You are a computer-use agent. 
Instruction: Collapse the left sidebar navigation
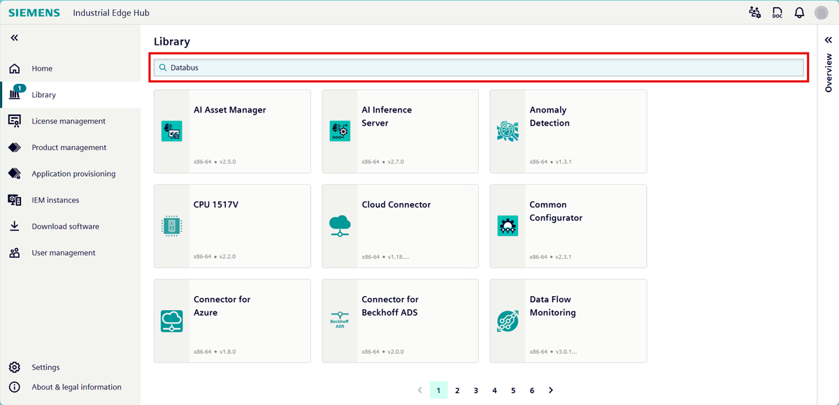click(x=15, y=38)
